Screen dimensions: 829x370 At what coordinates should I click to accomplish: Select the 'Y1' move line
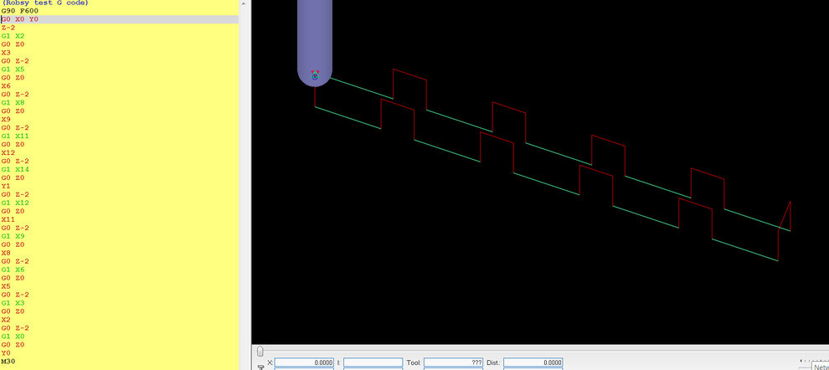click(x=6, y=186)
